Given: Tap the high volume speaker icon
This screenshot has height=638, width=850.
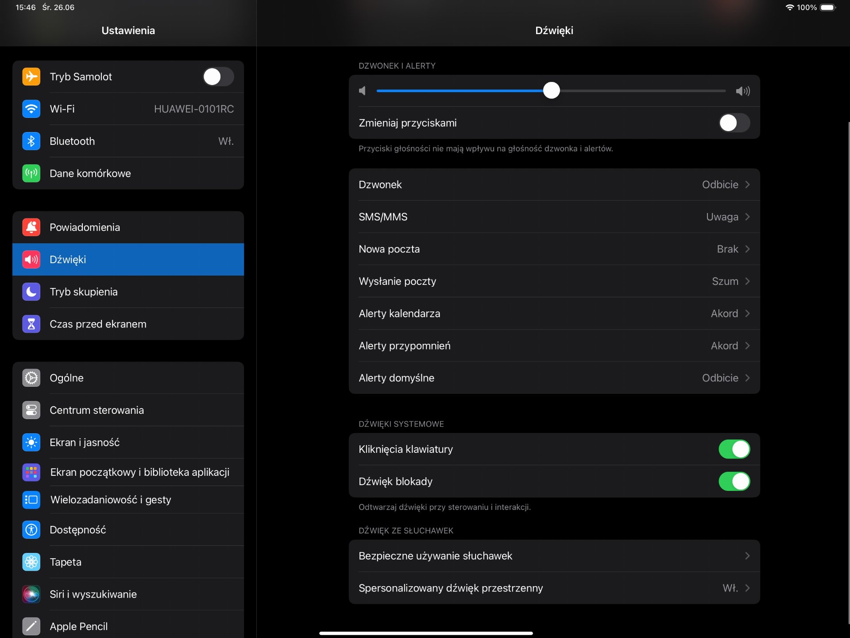Looking at the screenshot, I should tap(743, 91).
